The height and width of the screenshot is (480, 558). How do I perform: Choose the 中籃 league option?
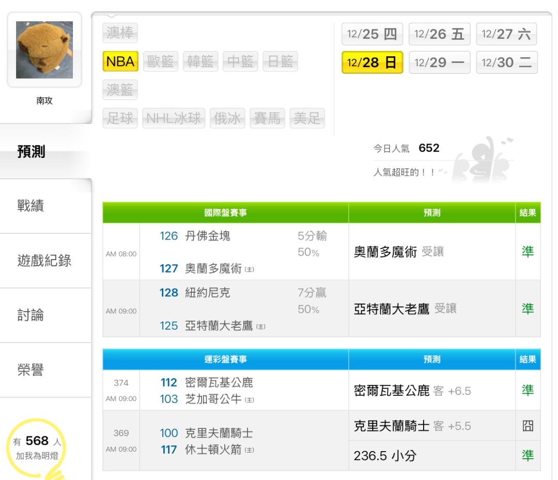click(x=241, y=62)
